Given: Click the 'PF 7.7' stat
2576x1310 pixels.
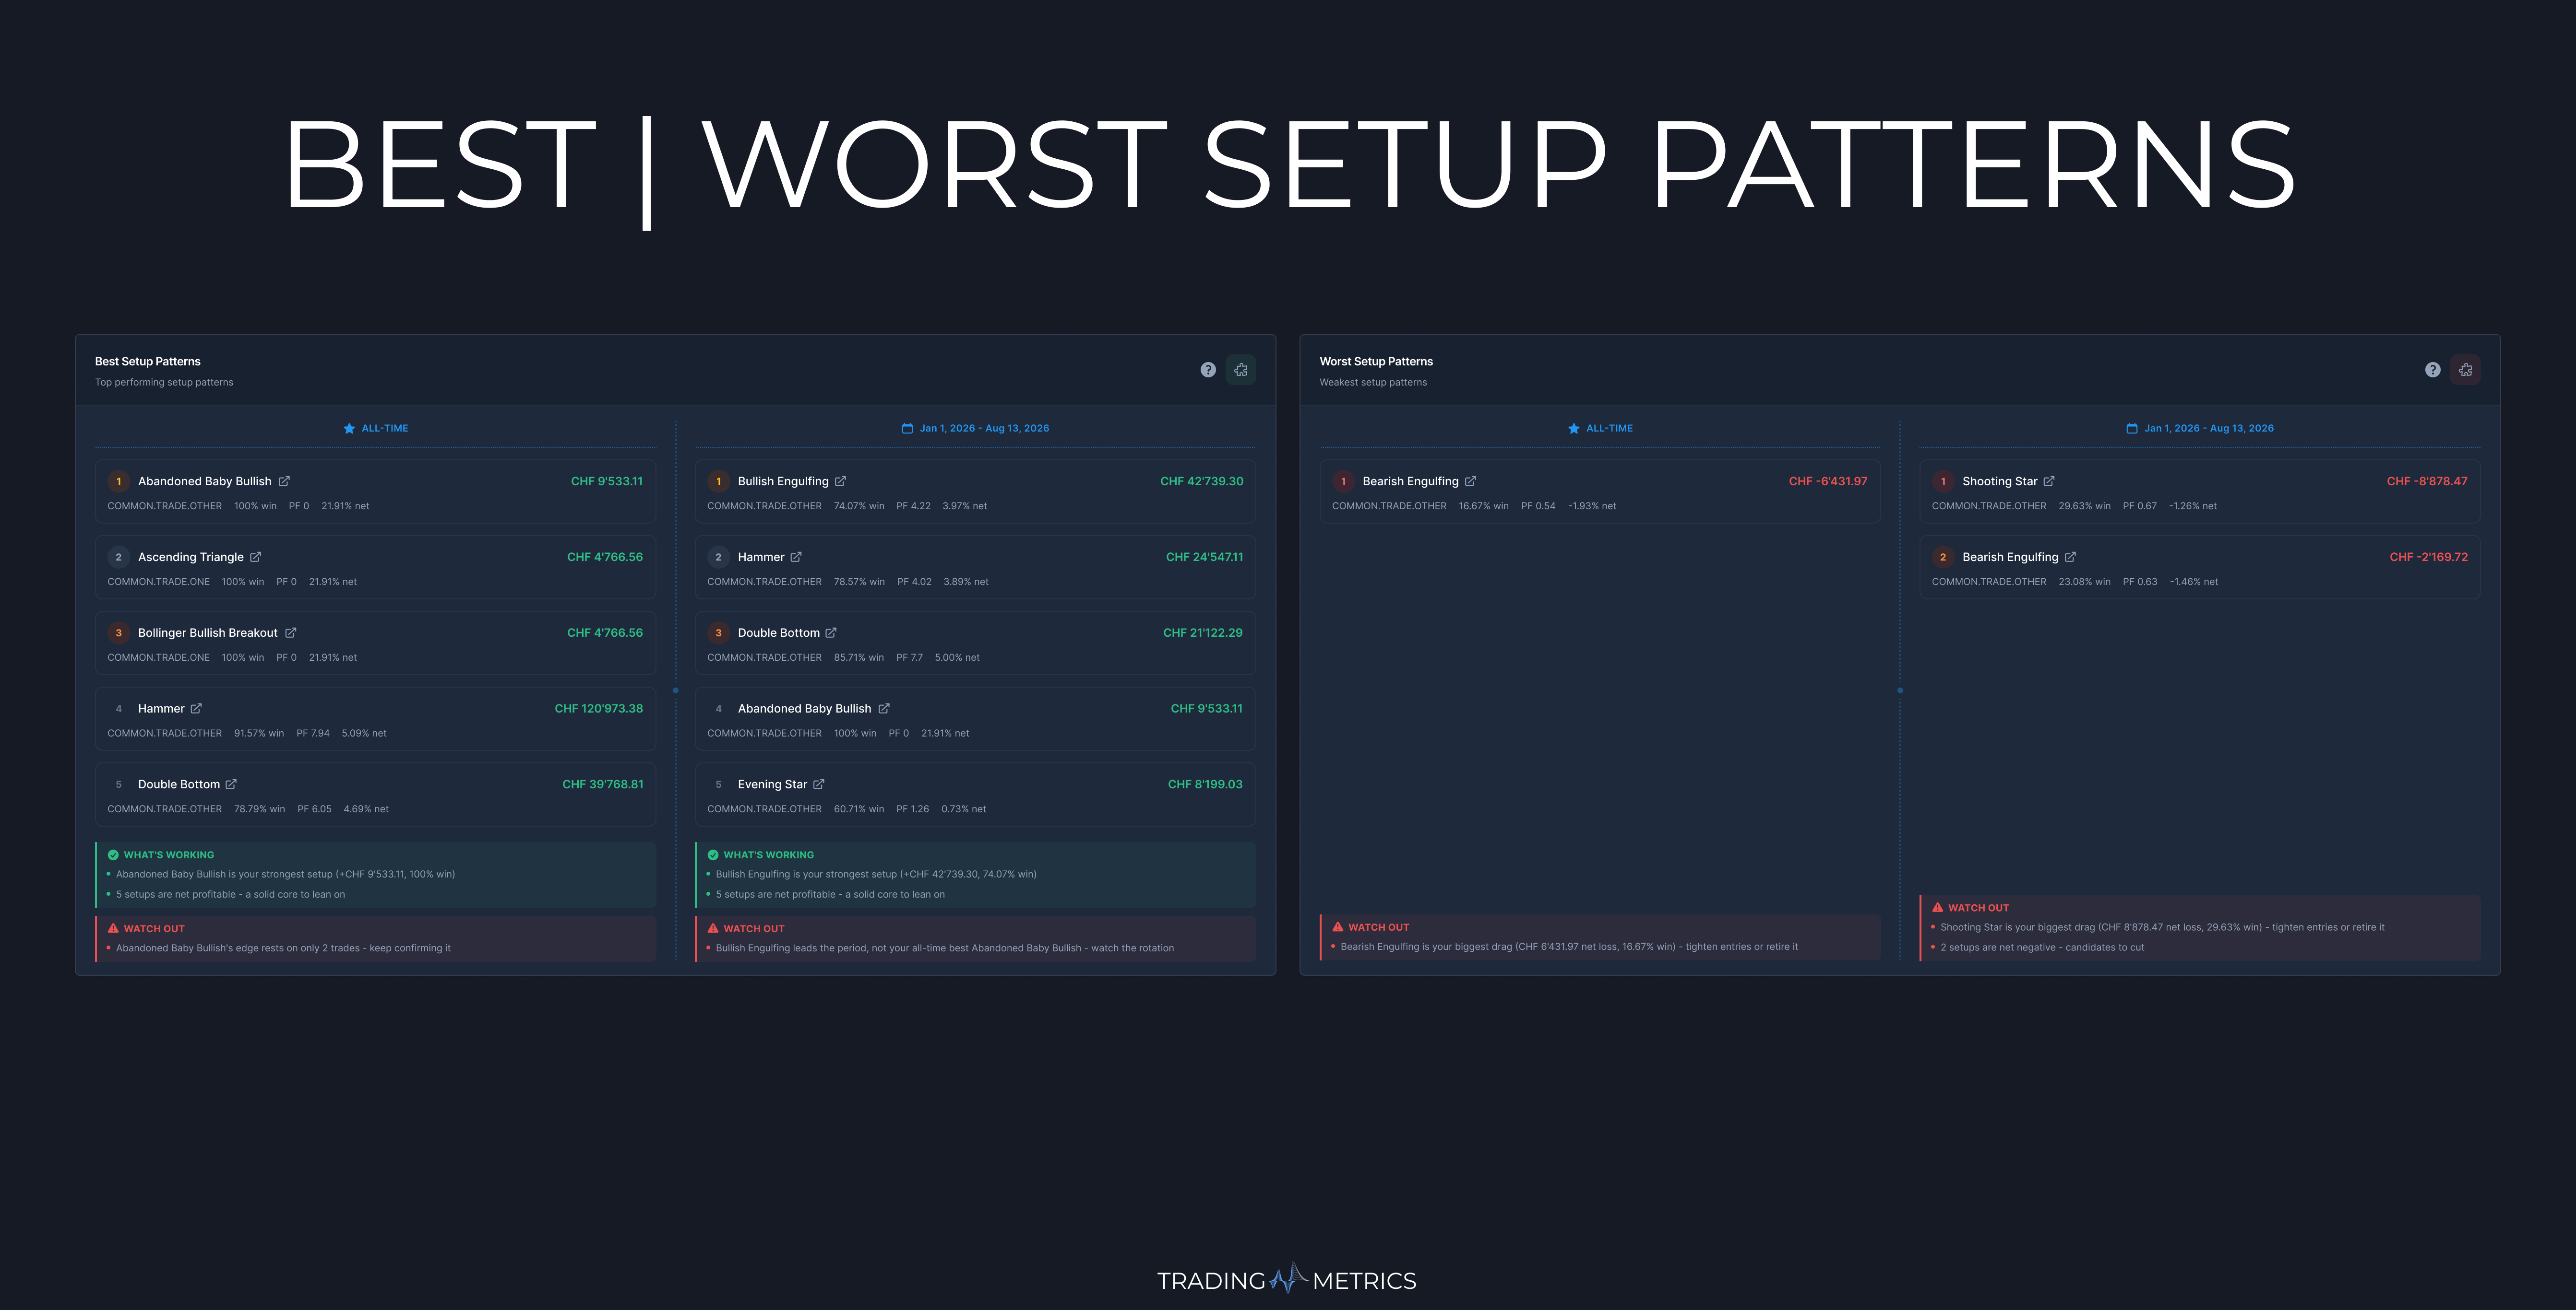Looking at the screenshot, I should (909, 657).
